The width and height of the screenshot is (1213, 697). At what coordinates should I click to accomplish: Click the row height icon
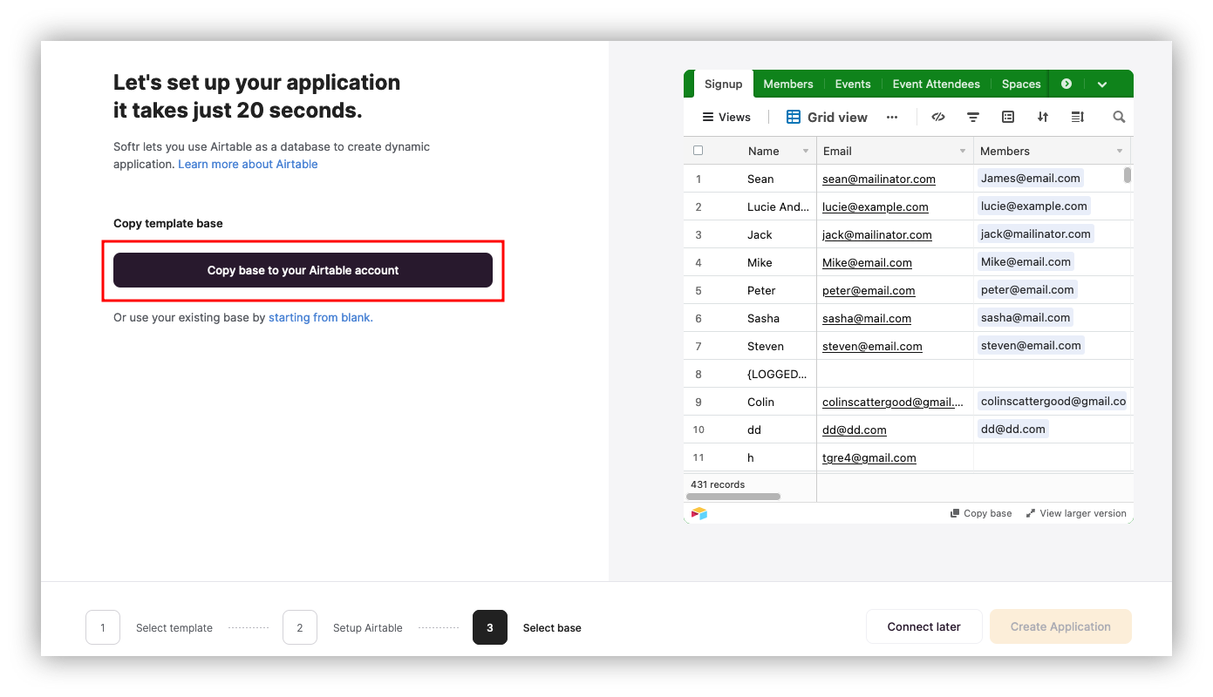(1078, 117)
